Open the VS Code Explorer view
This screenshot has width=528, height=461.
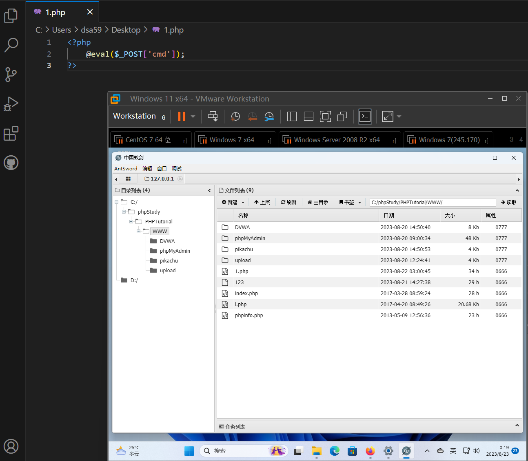pos(11,16)
